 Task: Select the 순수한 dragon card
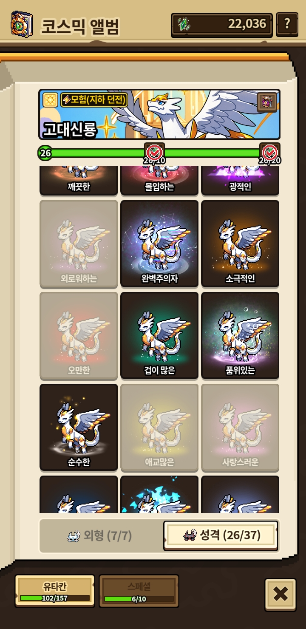click(79, 427)
